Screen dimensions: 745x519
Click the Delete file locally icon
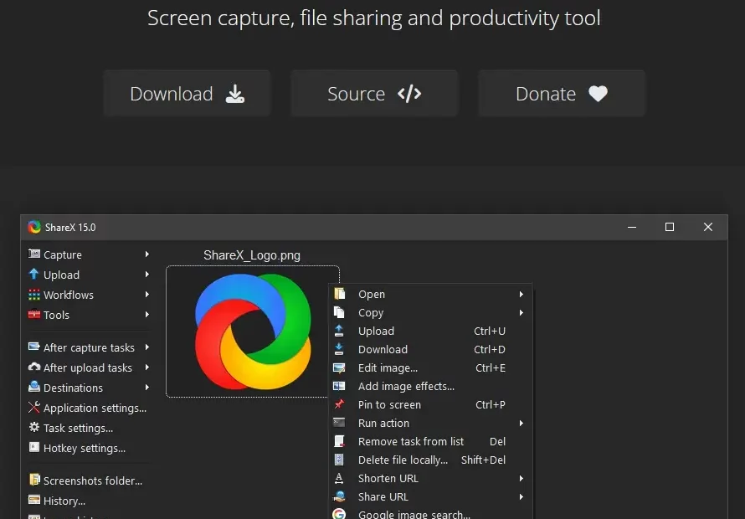point(339,460)
